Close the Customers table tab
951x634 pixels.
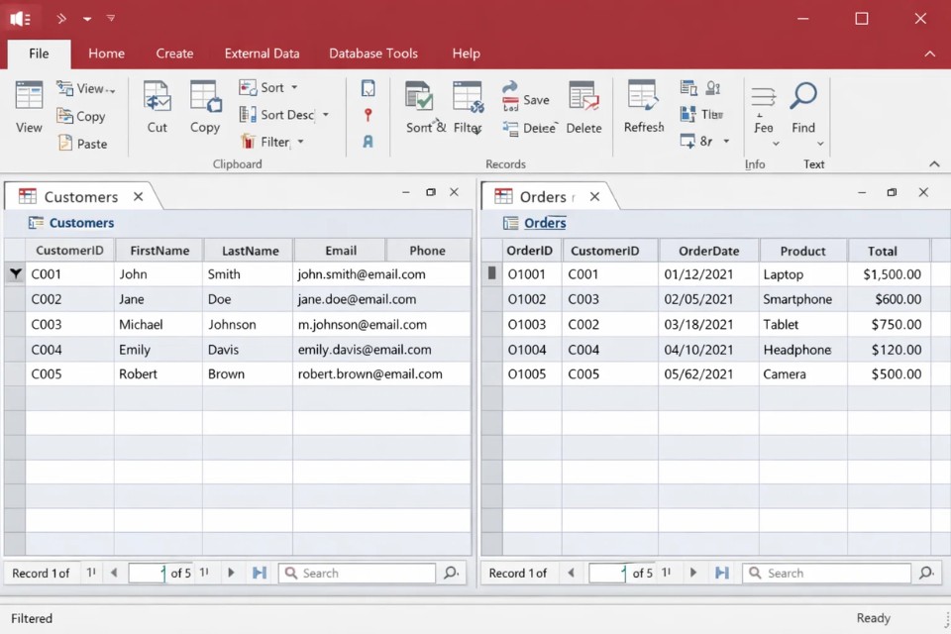(138, 196)
